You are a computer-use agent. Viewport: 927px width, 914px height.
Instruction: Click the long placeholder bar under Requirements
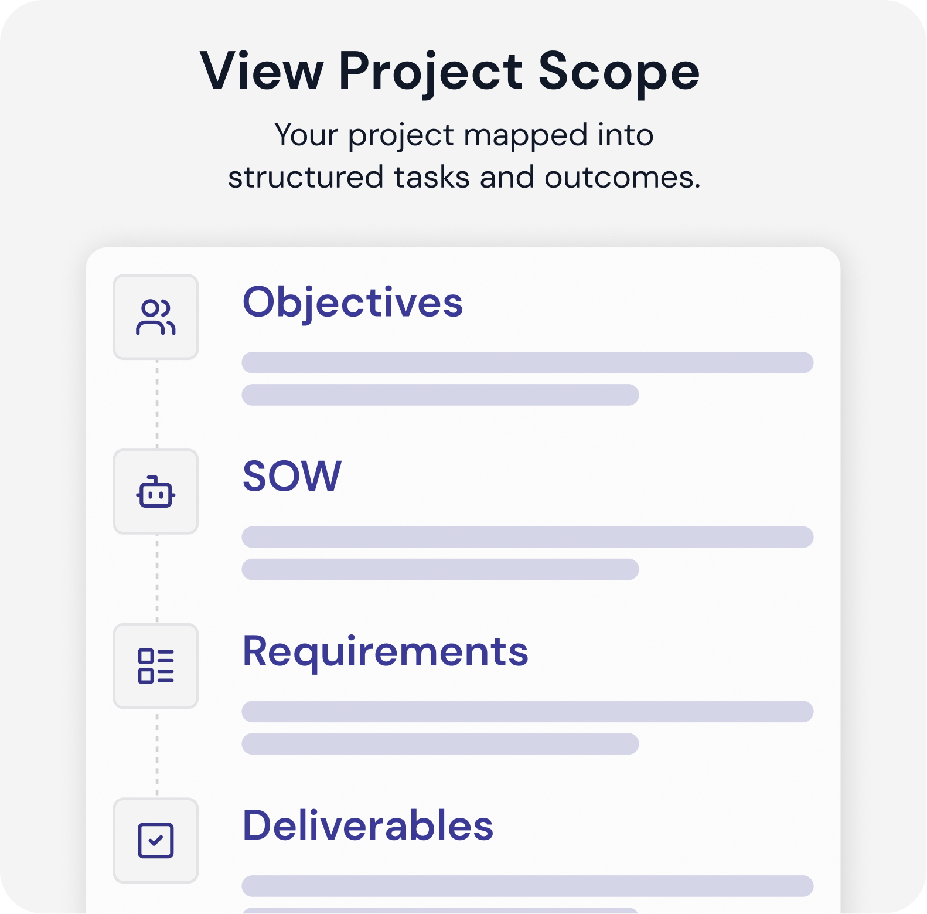coord(527,711)
